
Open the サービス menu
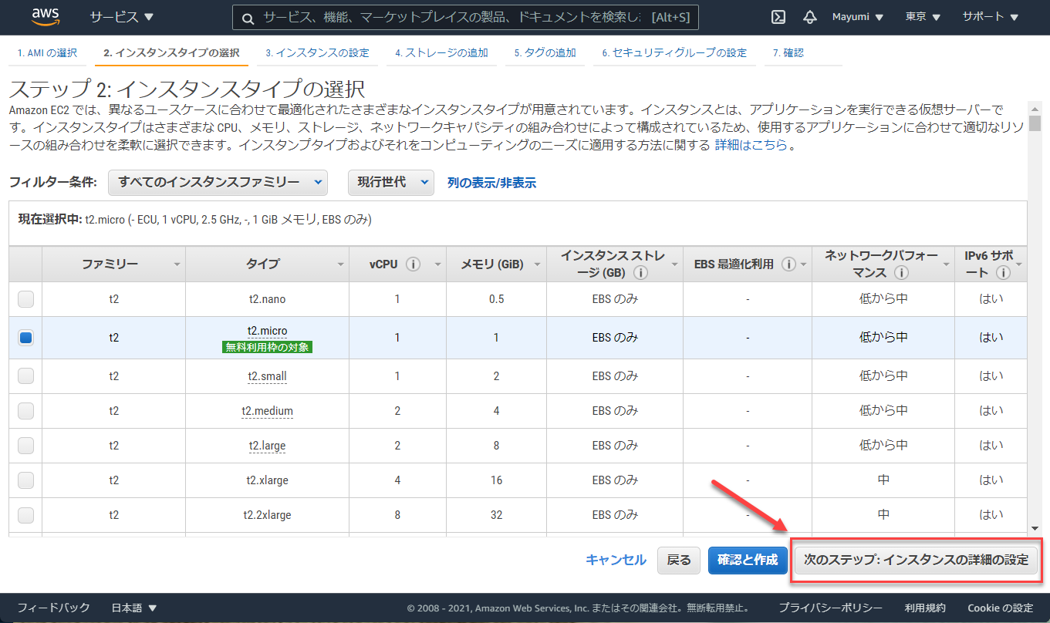coord(121,17)
